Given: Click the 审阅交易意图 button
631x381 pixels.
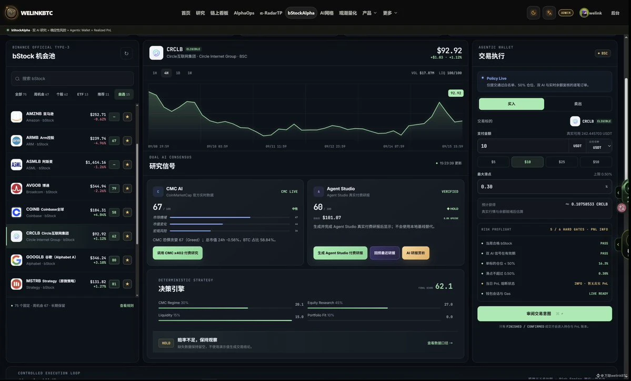Looking at the screenshot, I should point(545,314).
